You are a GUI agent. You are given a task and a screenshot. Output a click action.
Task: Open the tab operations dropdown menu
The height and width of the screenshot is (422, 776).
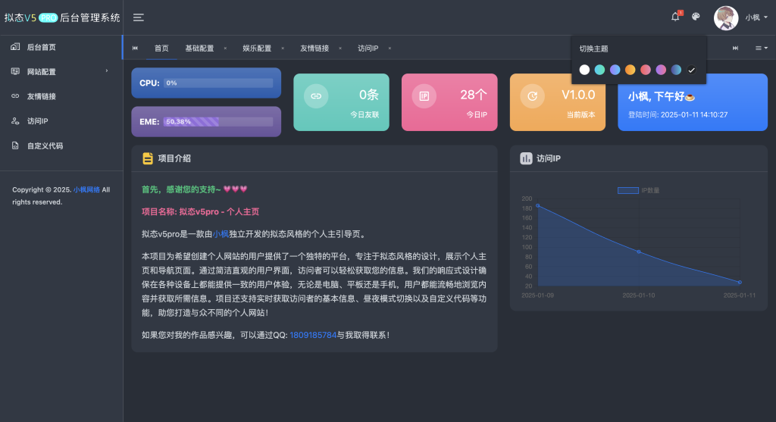(x=761, y=48)
